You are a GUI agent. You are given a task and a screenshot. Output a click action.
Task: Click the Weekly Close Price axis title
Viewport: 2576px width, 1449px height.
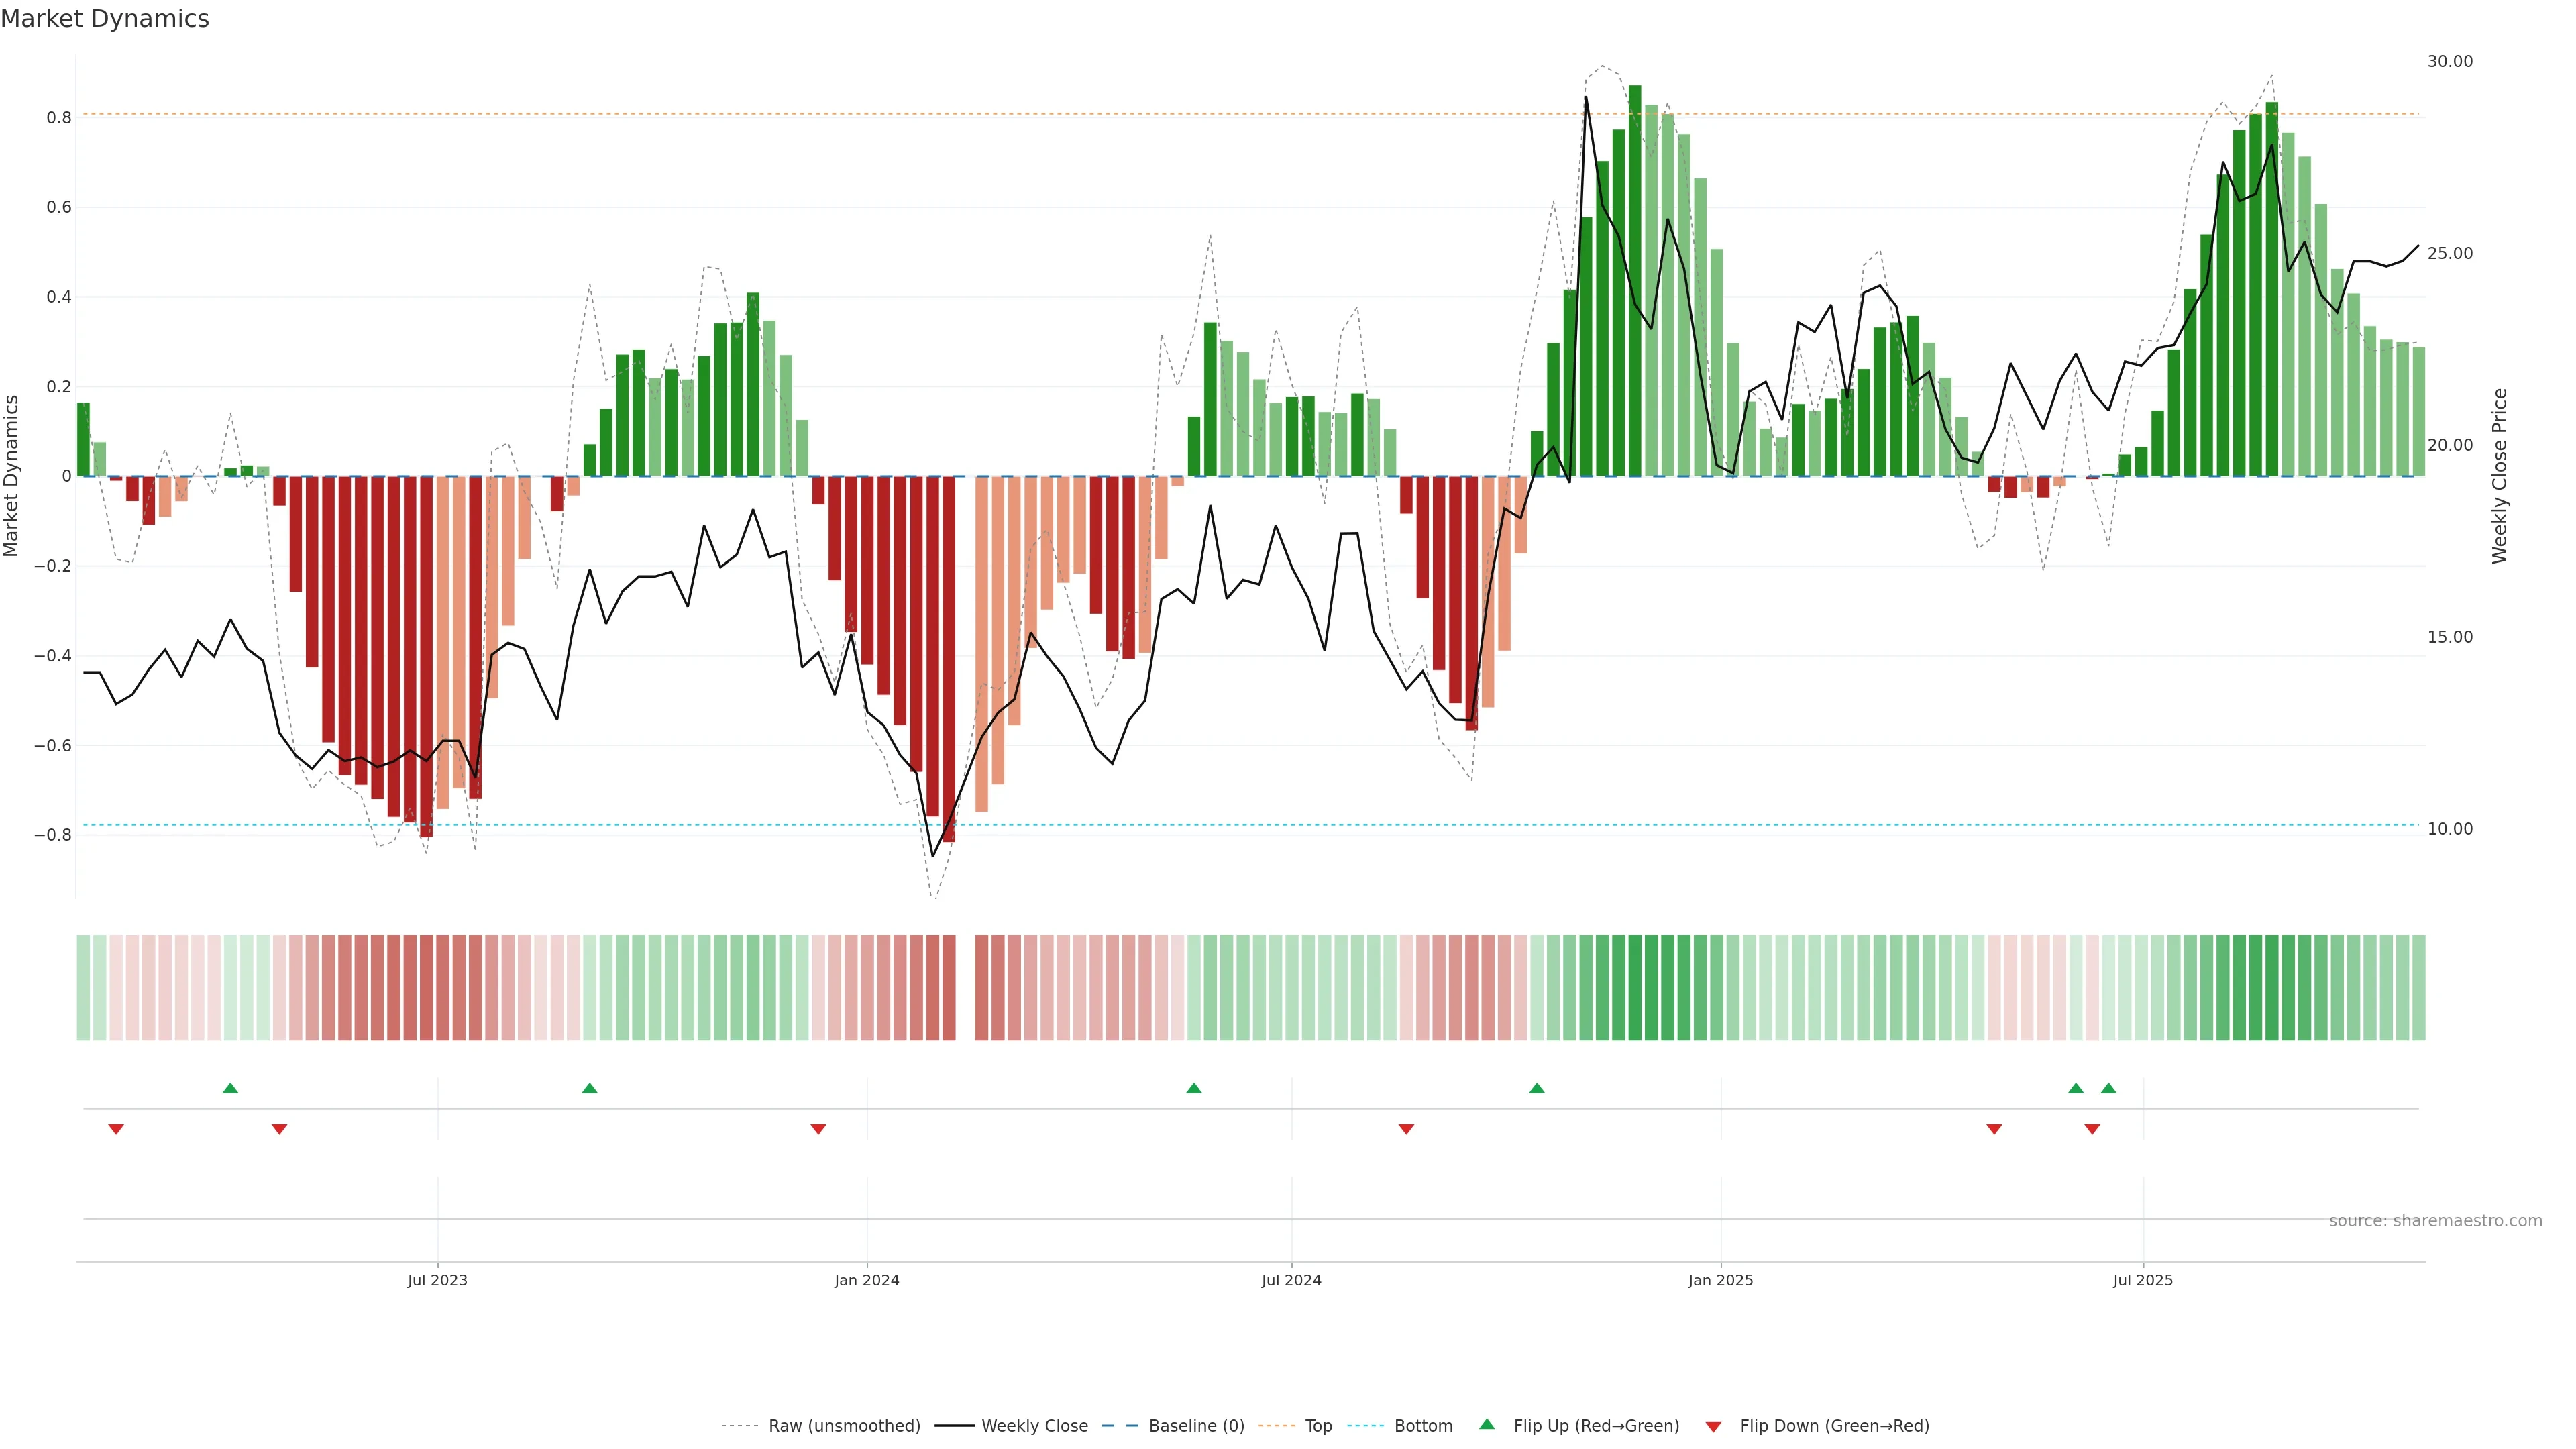2499,476
